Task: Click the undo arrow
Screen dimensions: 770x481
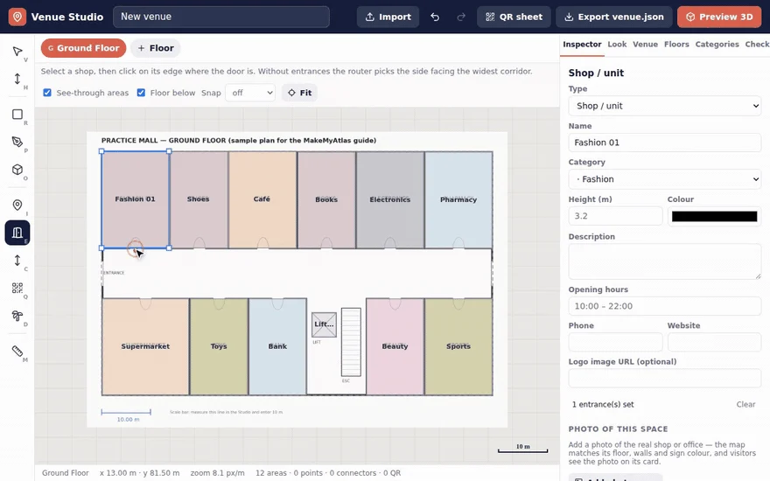Action: [435, 17]
